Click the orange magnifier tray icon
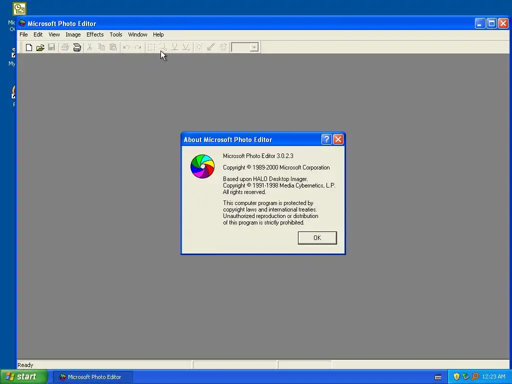The width and height of the screenshot is (512, 384). 475,377
